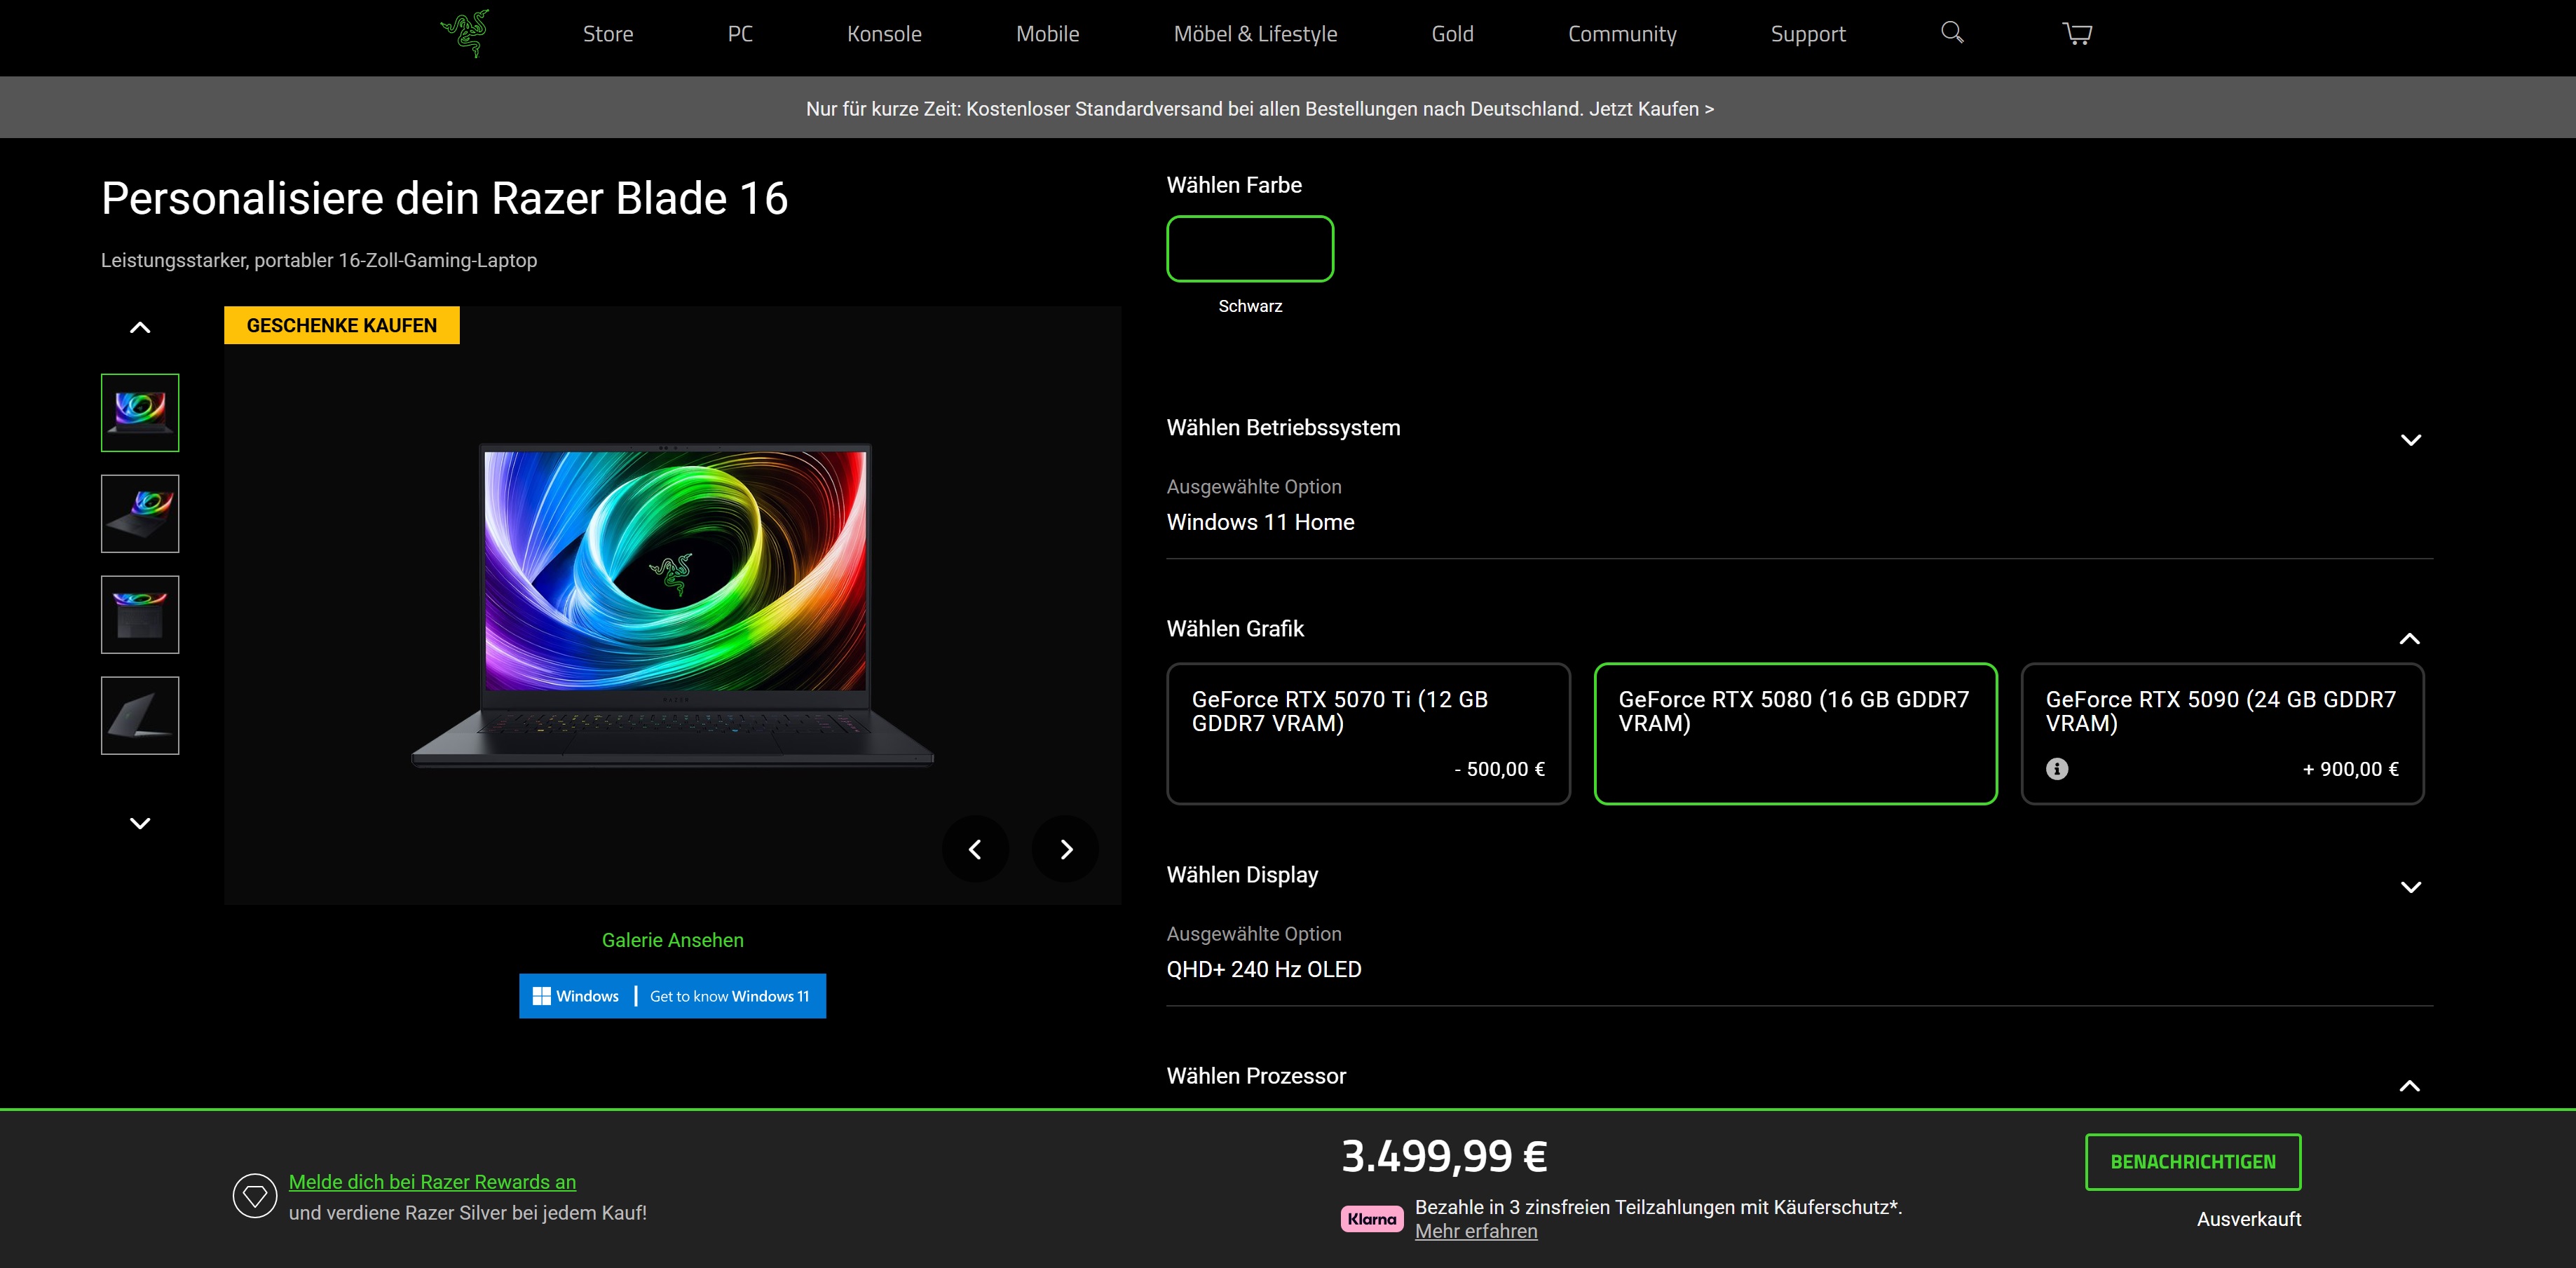The image size is (2576, 1268).
Task: Open the shopping cart icon
Action: point(2077,34)
